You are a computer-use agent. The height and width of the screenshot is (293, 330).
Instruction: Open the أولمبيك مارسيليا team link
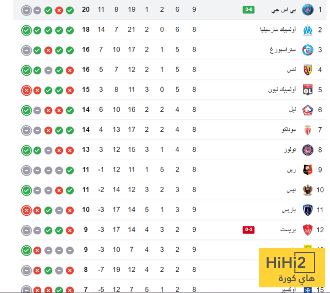pos(278,30)
